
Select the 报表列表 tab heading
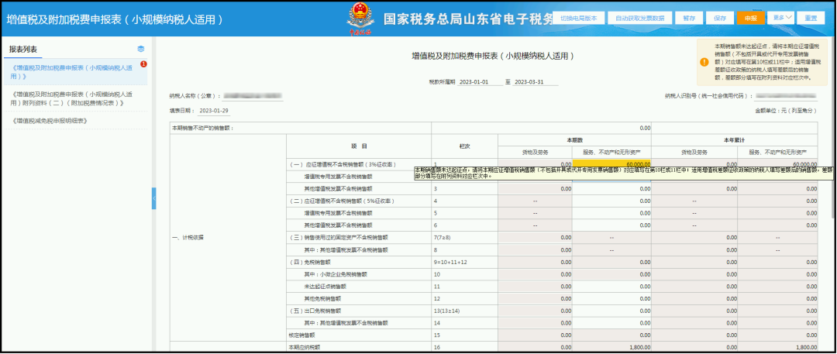coord(23,49)
